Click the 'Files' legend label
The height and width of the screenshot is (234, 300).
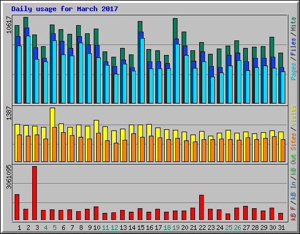(294, 47)
